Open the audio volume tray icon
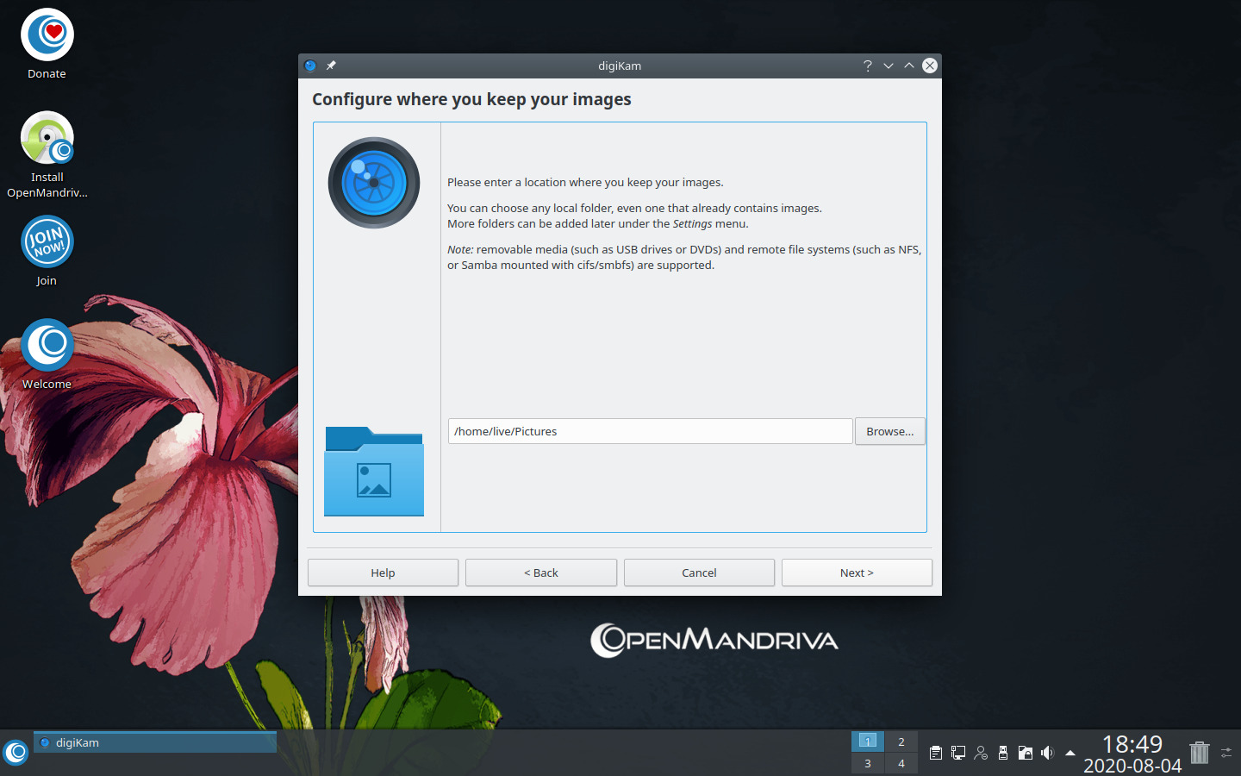The width and height of the screenshot is (1241, 776). [x=1048, y=753]
